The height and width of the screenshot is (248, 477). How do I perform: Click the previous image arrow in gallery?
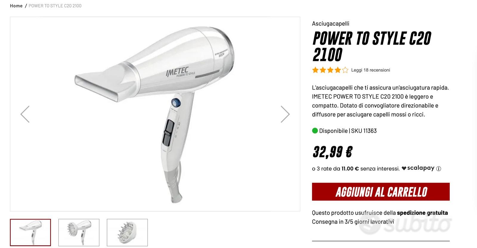coord(25,114)
